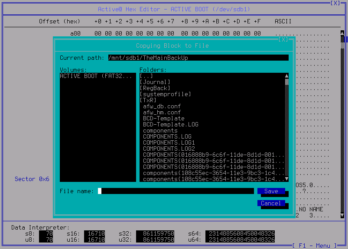The image size is (348, 249).
Task: Open the [RegBack] folder
Action: (x=155, y=88)
